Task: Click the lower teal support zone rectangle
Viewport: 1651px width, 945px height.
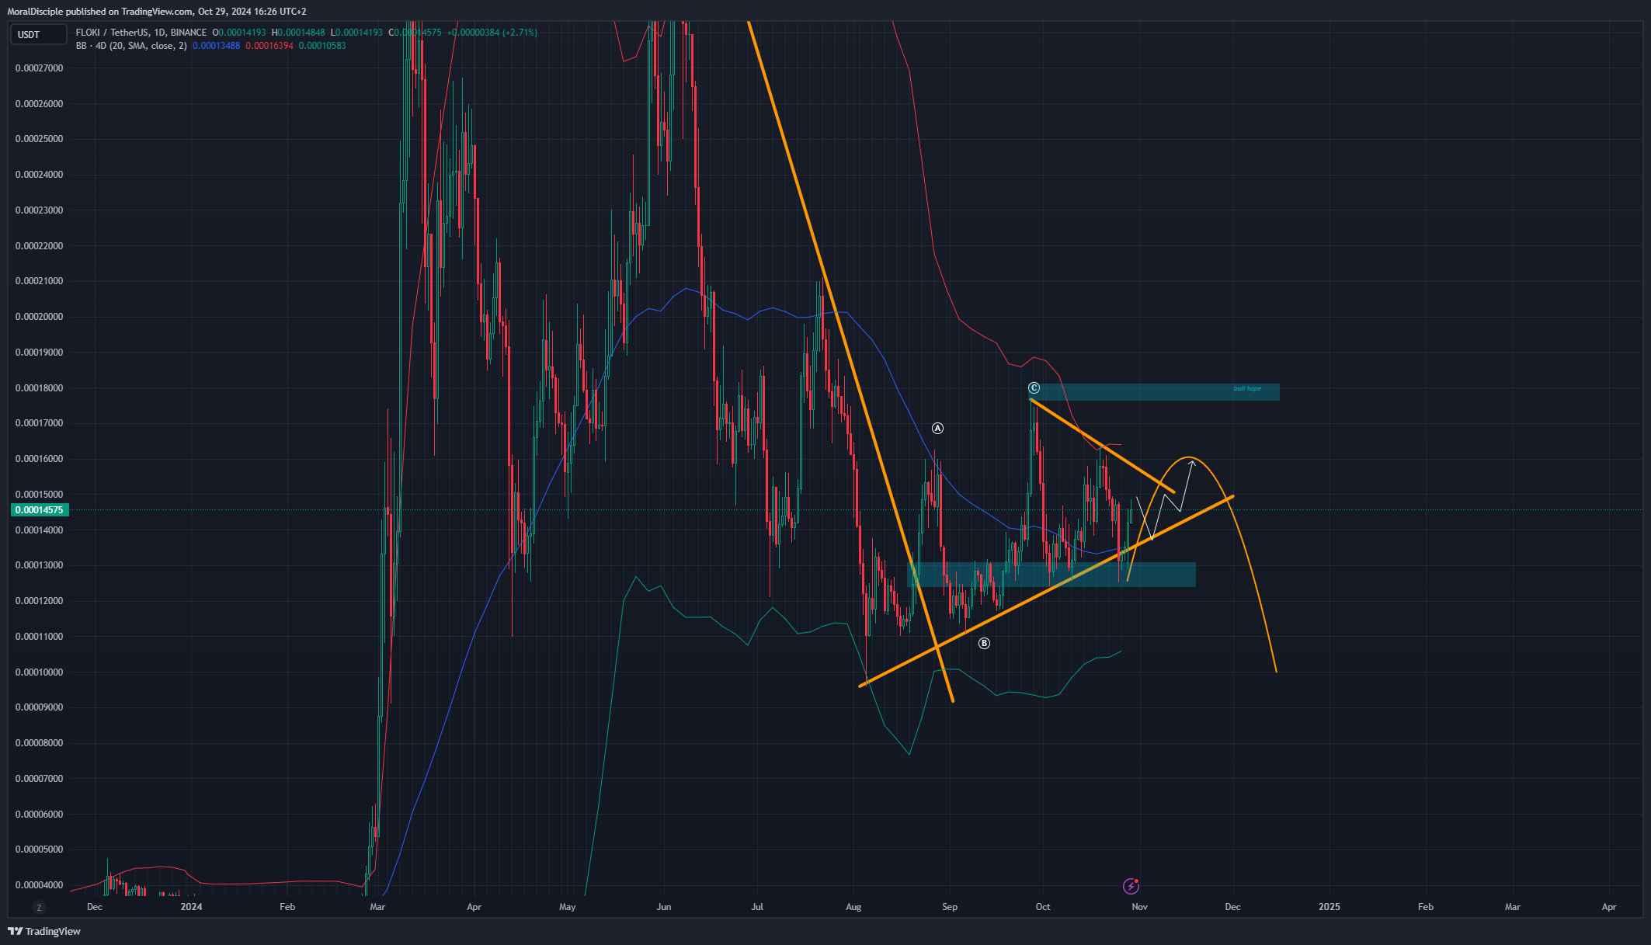Action: point(1051,575)
